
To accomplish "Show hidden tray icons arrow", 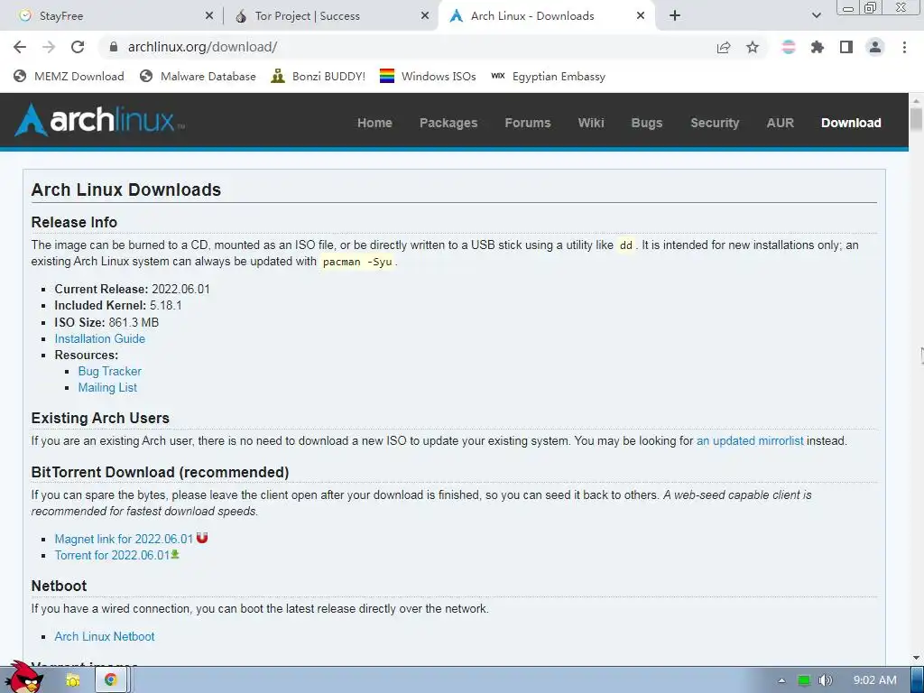I will [781, 680].
